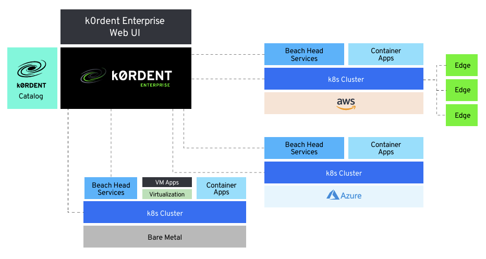The width and height of the screenshot is (486, 259).
Task: Click the green ENTERPRISE text
Action: pos(155,85)
